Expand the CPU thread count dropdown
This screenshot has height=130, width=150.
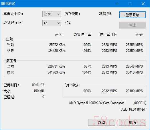tap(52, 23)
